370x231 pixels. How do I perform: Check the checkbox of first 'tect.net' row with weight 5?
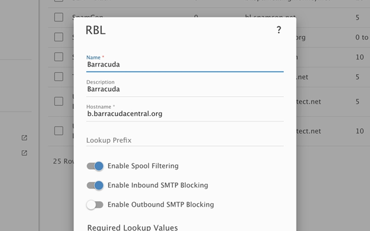58,101
